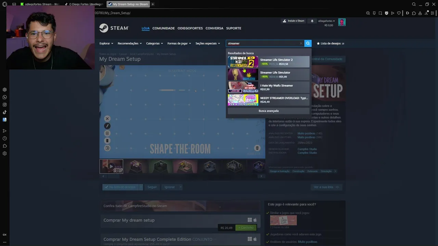Clear the Steam search box with X
The height and width of the screenshot is (246, 438).
(x=301, y=43)
